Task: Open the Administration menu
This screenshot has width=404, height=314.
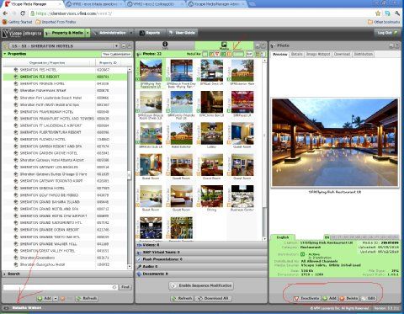Action: click(x=110, y=33)
